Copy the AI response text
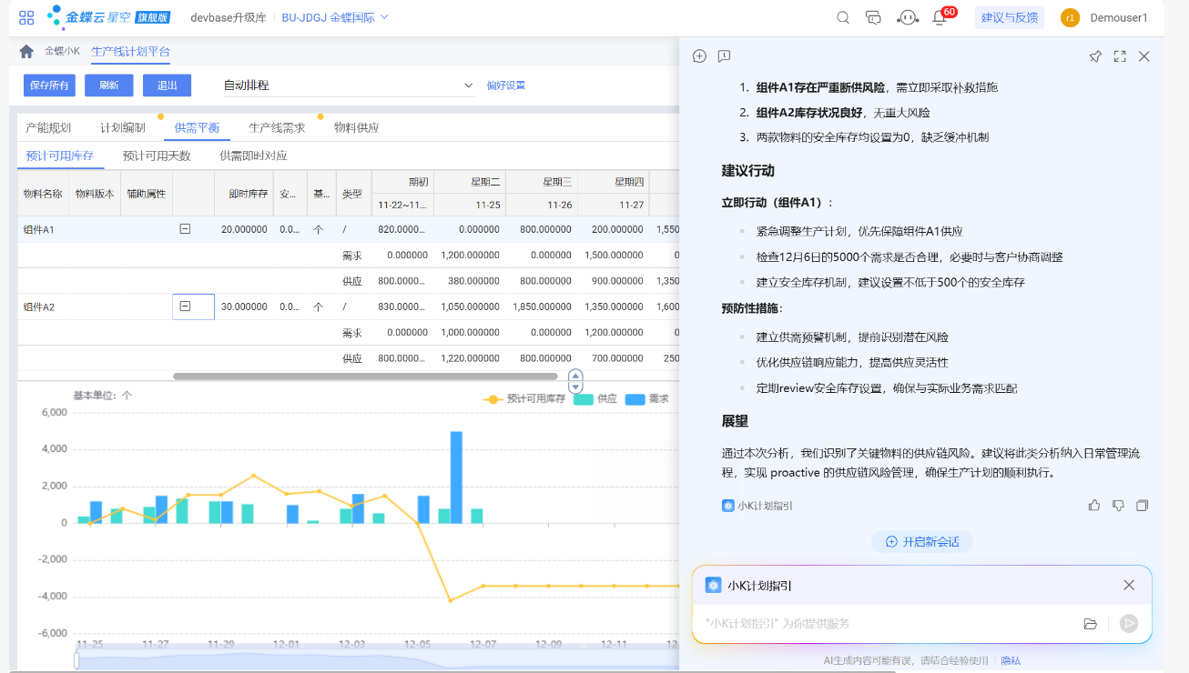1189x673 pixels. click(x=1143, y=505)
